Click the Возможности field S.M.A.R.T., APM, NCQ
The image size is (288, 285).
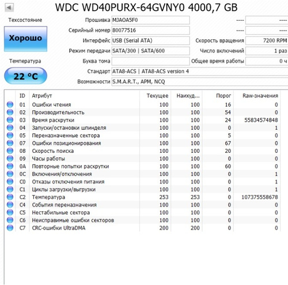200,82
